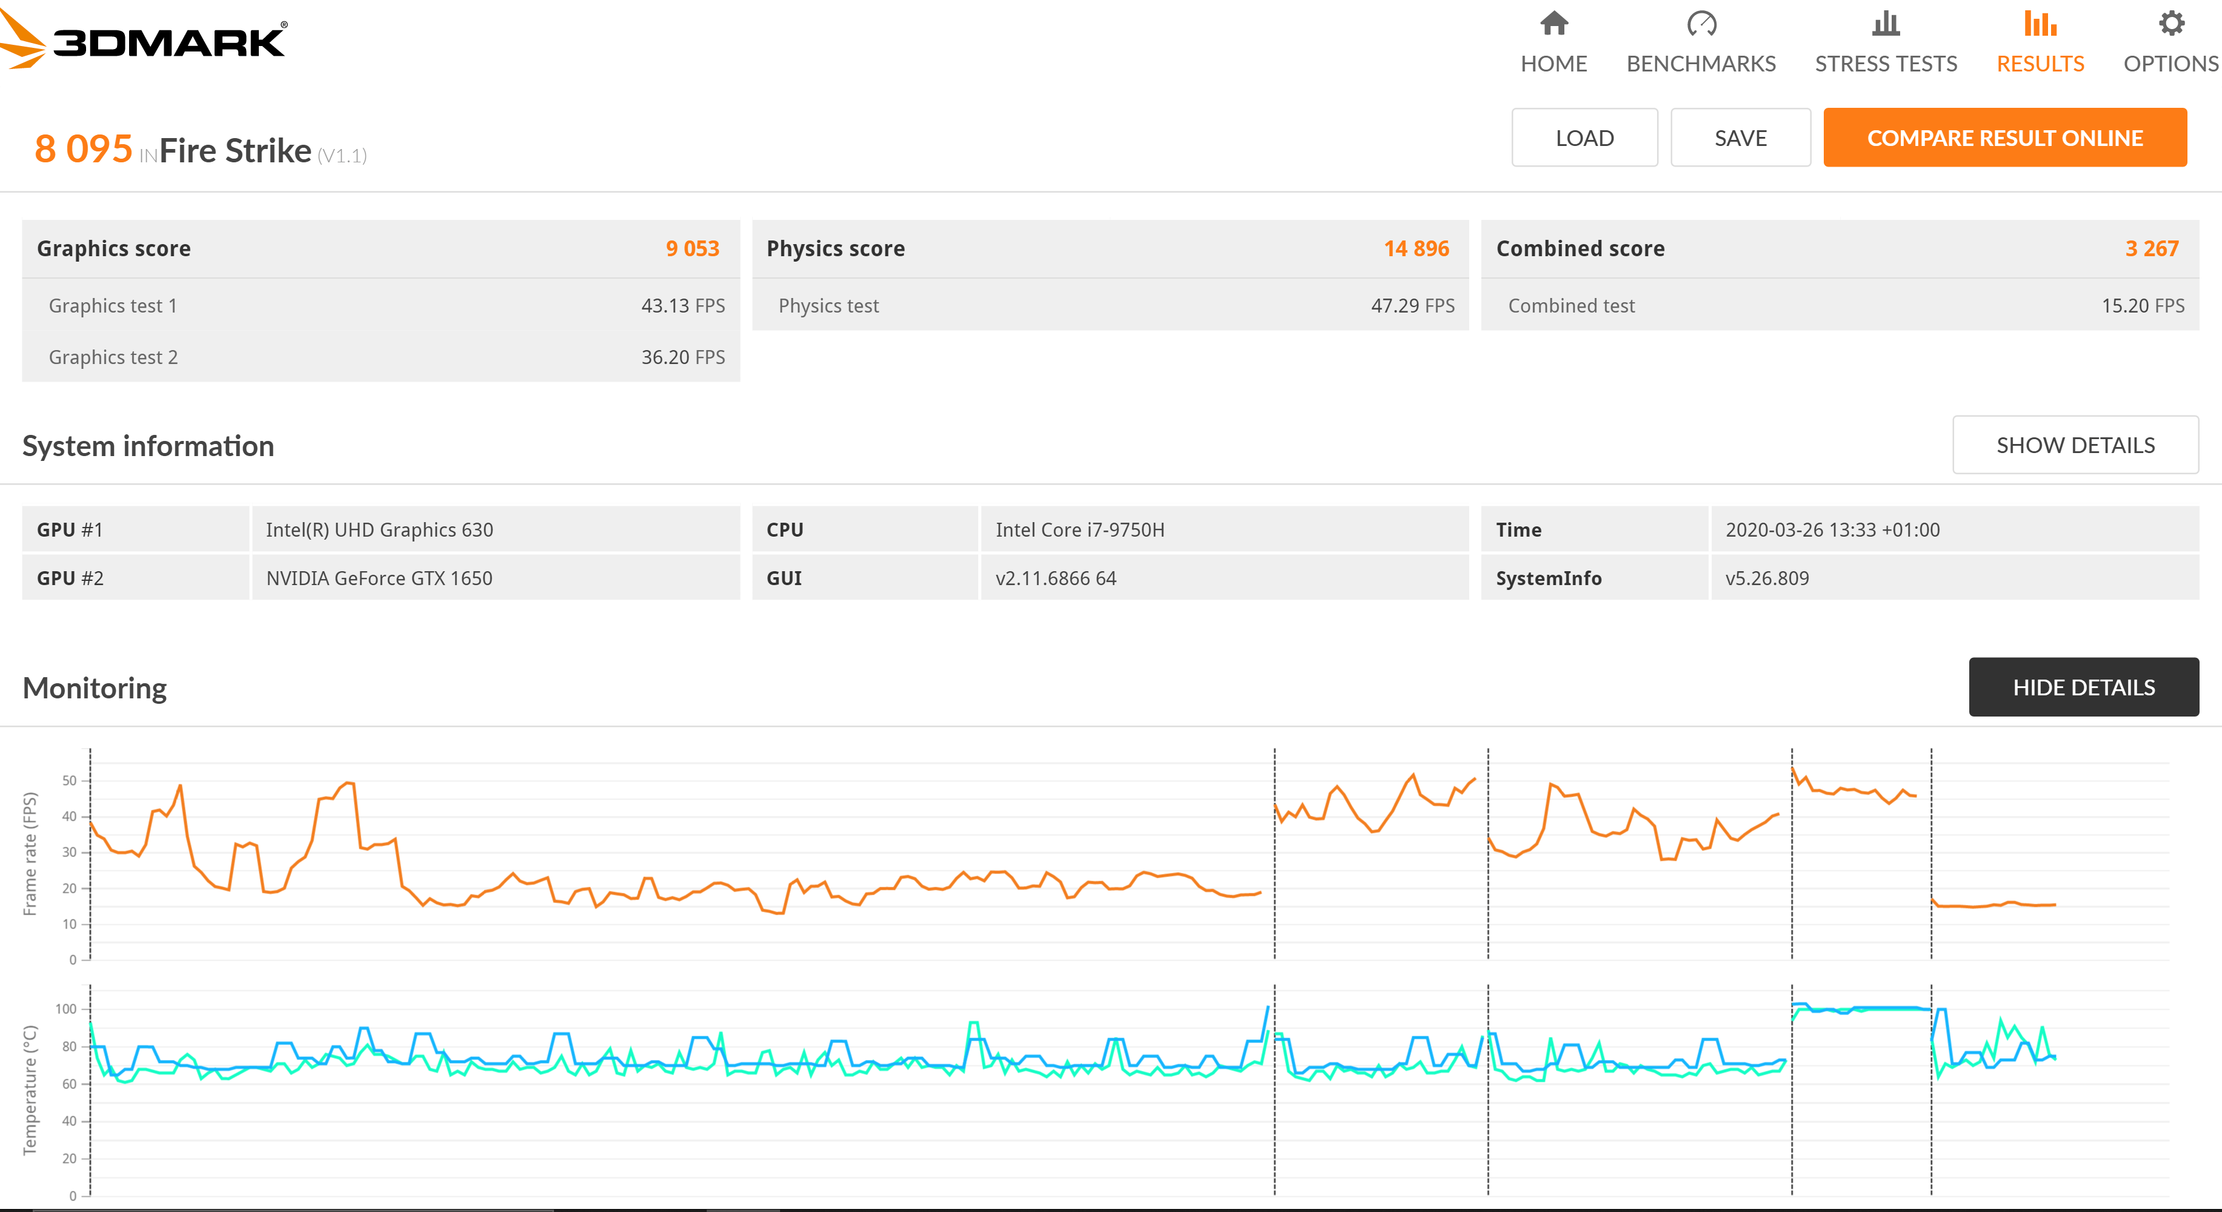Click the Physics score header row
This screenshot has width=2222, height=1212.
tap(1109, 248)
